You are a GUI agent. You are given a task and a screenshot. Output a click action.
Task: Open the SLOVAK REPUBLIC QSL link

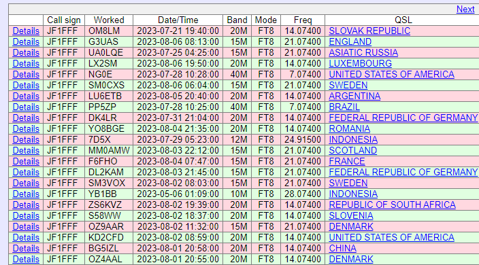369,31
